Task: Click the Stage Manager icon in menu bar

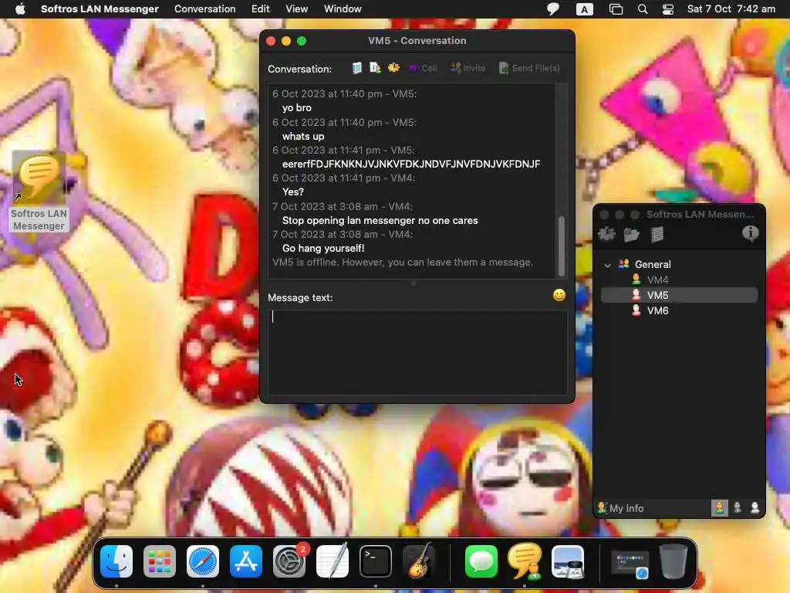Action: point(616,9)
